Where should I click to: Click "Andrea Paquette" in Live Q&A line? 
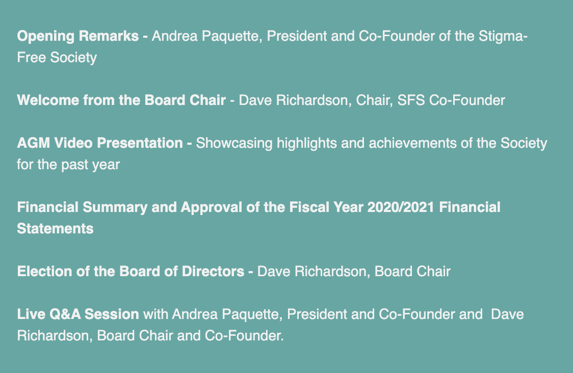[x=226, y=314]
